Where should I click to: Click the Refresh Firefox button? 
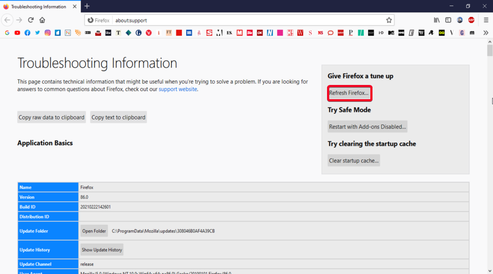tap(349, 93)
